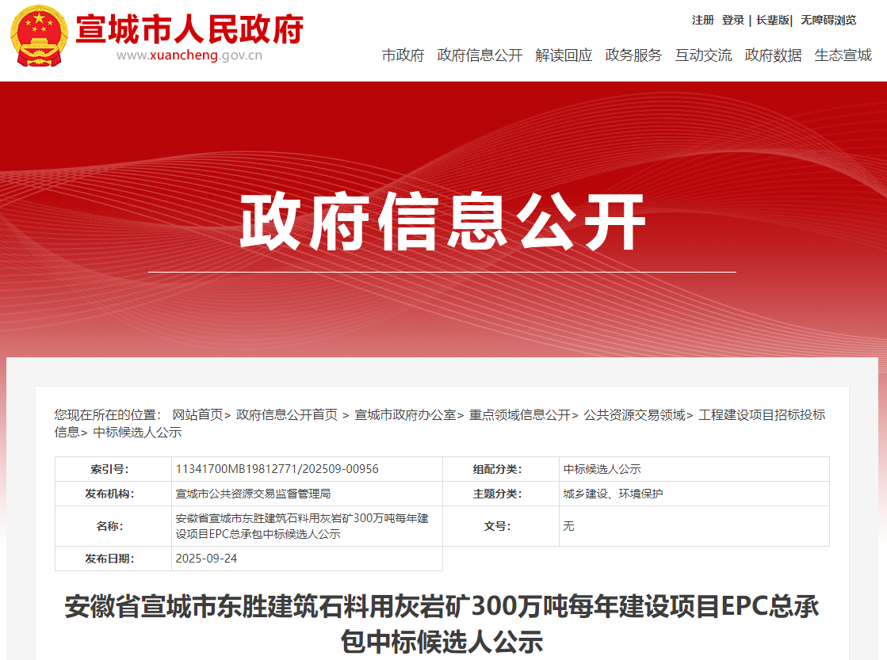Select 政务服务 from top navigation
This screenshot has height=660, width=887.
(x=633, y=55)
